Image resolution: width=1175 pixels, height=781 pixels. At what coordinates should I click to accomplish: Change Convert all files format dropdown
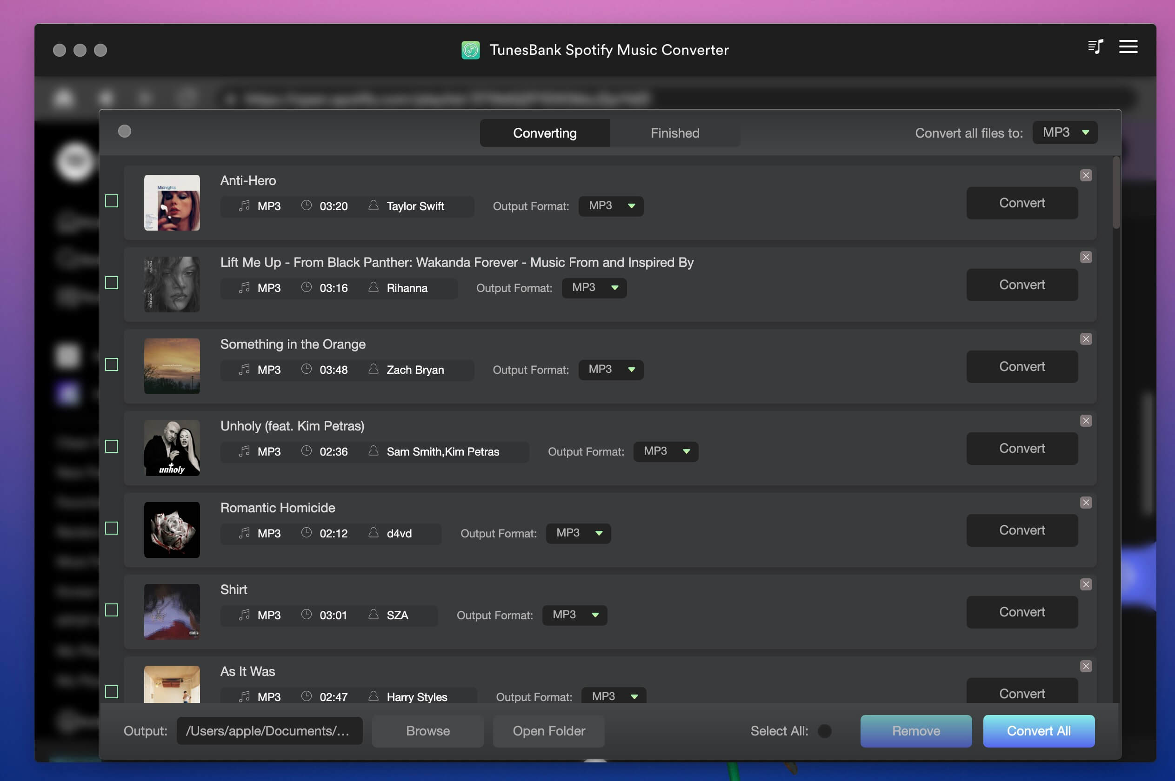tap(1064, 132)
